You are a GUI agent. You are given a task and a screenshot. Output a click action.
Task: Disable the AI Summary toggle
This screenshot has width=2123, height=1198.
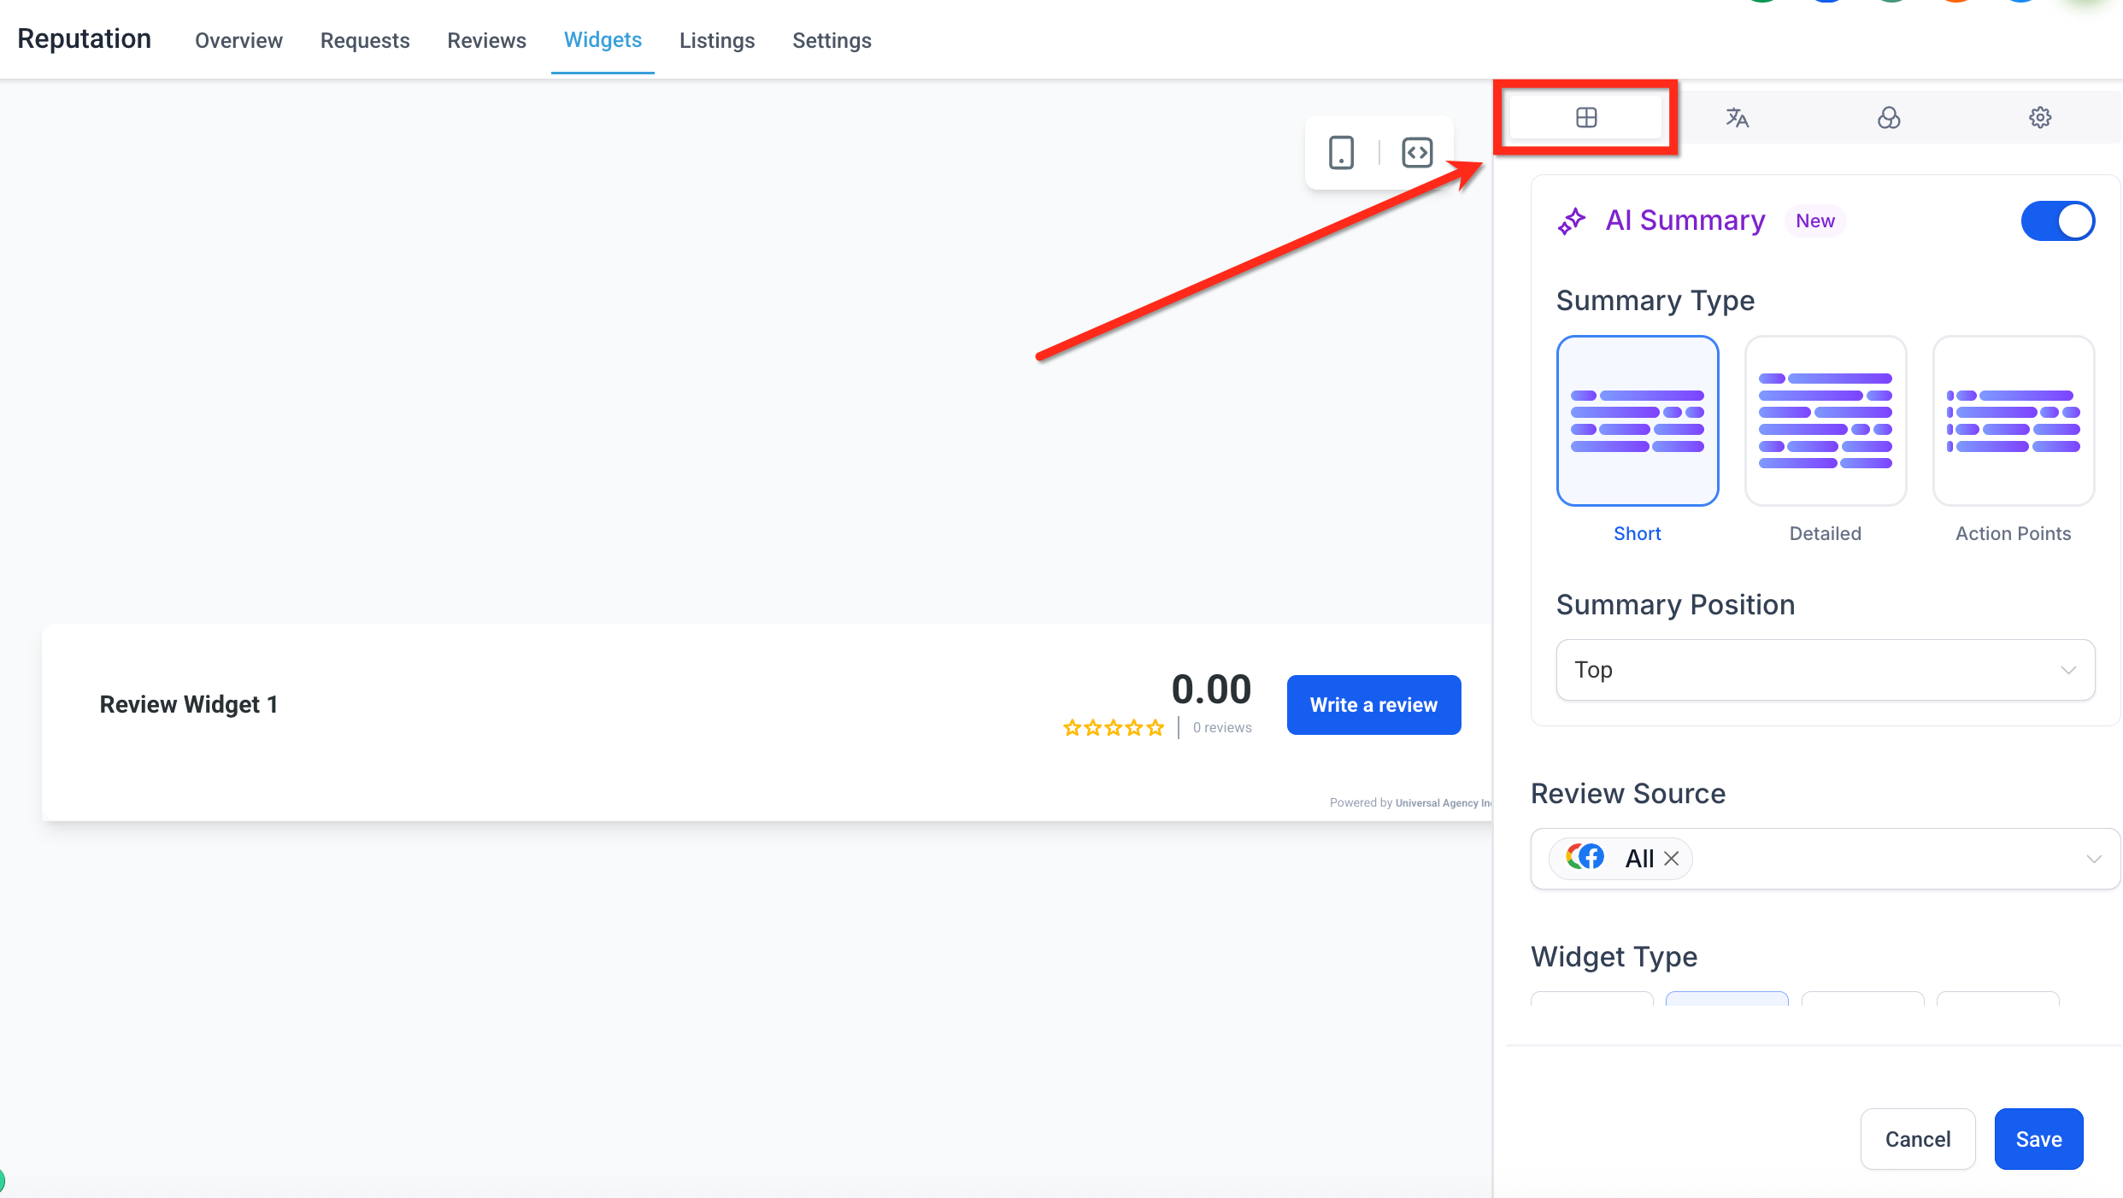click(x=2057, y=221)
